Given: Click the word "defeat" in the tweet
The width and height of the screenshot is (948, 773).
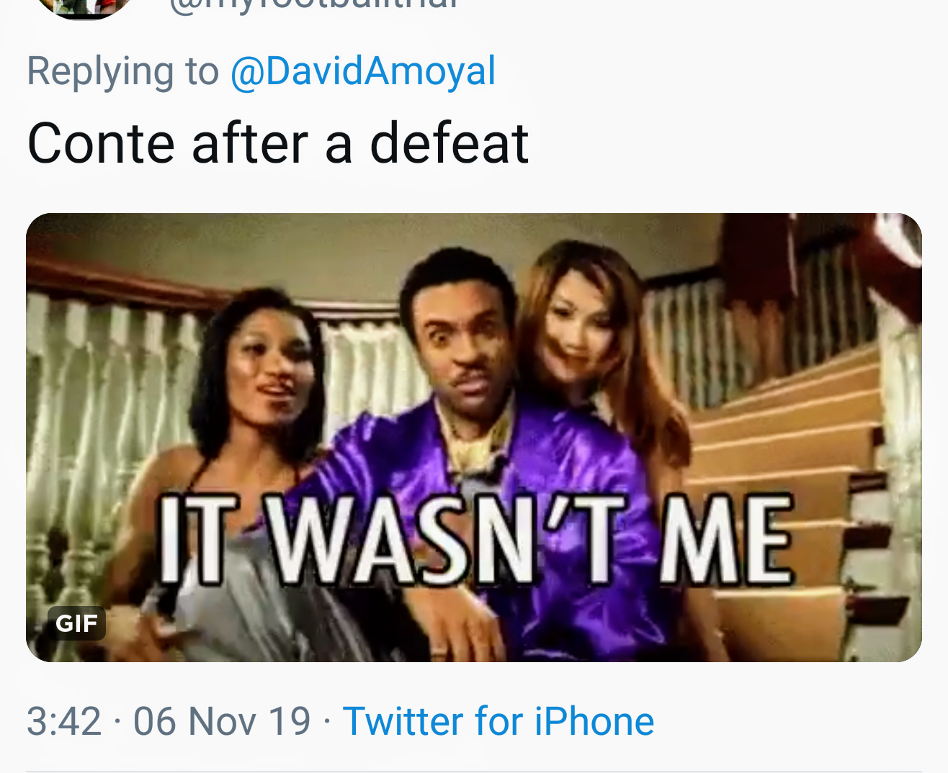Looking at the screenshot, I should (x=449, y=143).
